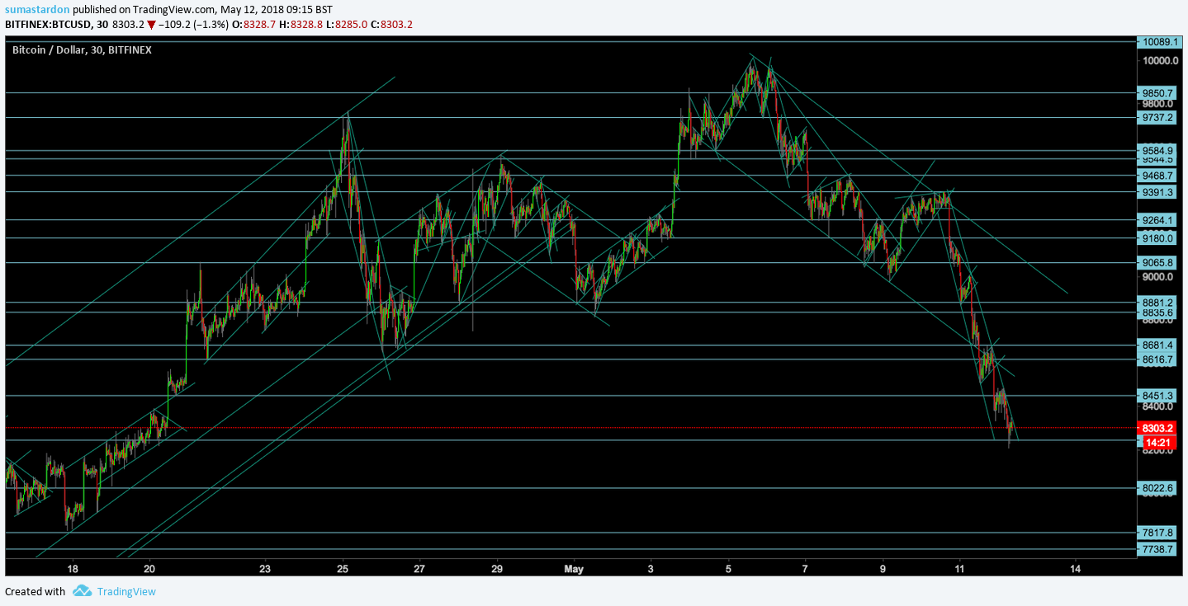Click the red 14:21 countdown tag
Image resolution: width=1188 pixels, height=606 pixels.
1157,442
